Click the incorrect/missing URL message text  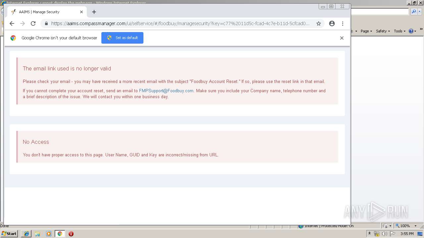coord(121,155)
